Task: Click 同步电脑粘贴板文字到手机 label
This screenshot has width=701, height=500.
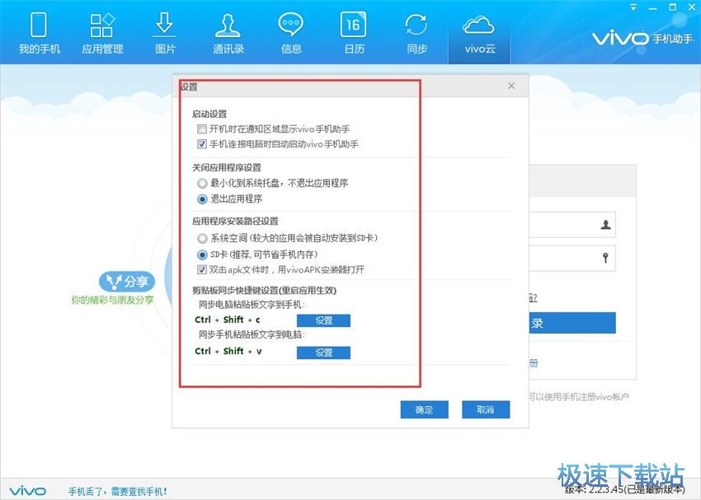Action: click(252, 305)
